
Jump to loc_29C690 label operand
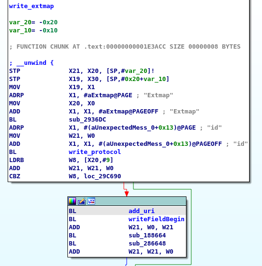tap(102, 176)
